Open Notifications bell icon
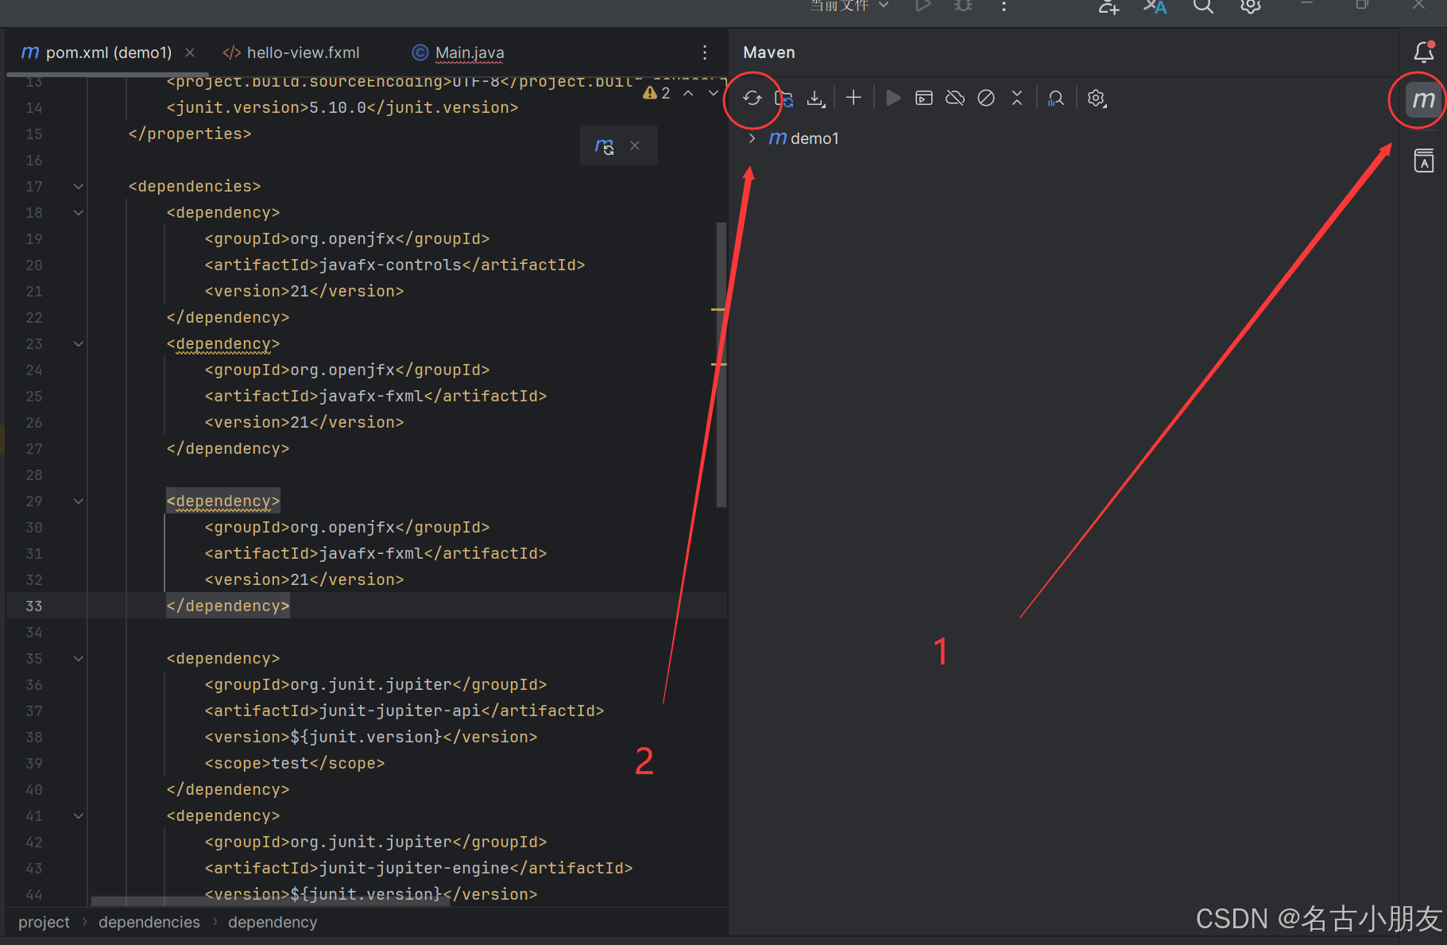The image size is (1447, 945). pos(1424,52)
